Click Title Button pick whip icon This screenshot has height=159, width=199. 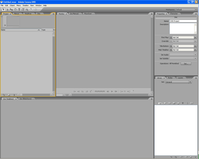(171, 46)
